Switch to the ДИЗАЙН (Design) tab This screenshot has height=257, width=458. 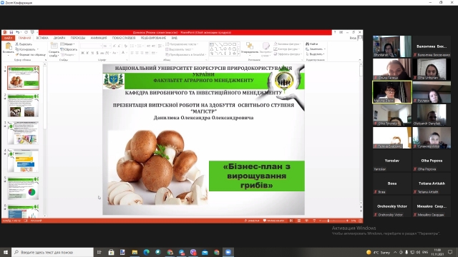click(59, 38)
